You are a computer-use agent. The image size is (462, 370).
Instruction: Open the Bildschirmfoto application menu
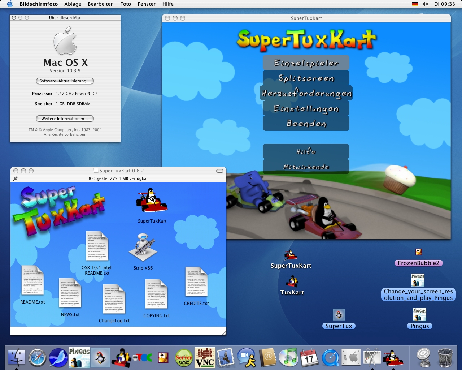point(39,4)
